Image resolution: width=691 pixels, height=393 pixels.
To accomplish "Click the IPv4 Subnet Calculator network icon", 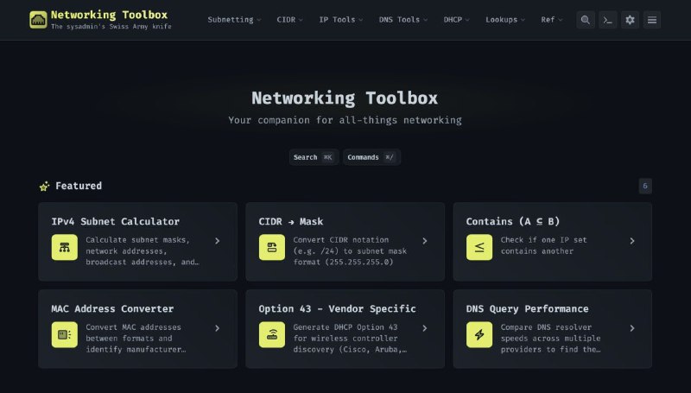I will pyautogui.click(x=64, y=248).
